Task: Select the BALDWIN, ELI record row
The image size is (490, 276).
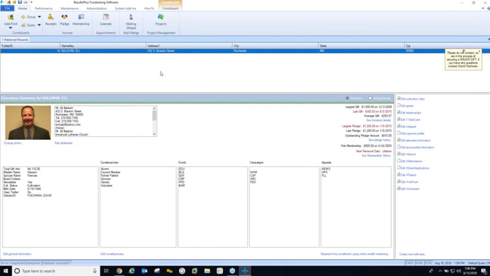Action: coord(223,51)
